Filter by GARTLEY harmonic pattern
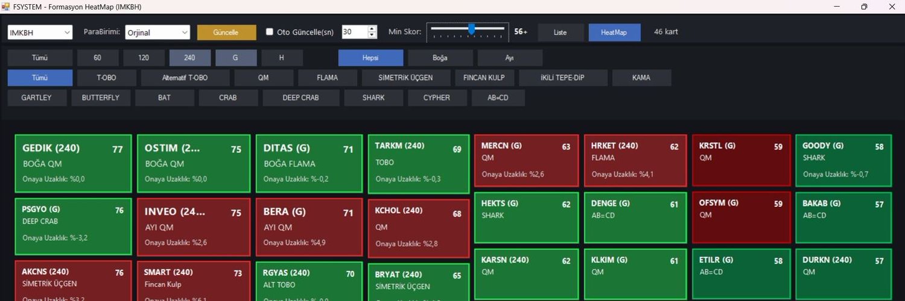Image resolution: width=905 pixels, height=301 pixels. [37, 98]
